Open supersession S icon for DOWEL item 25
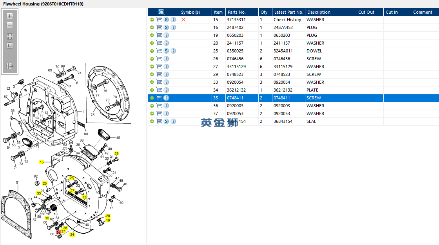This screenshot has height=245, width=439. [x=166, y=51]
